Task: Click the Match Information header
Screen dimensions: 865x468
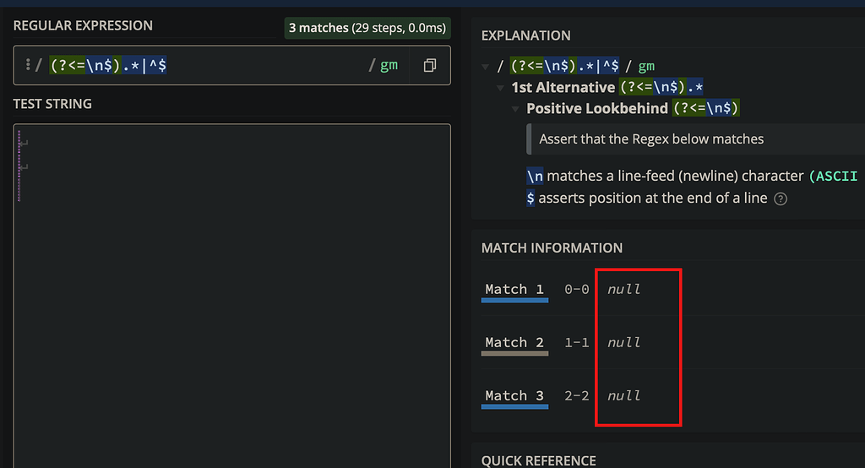Action: (x=552, y=248)
